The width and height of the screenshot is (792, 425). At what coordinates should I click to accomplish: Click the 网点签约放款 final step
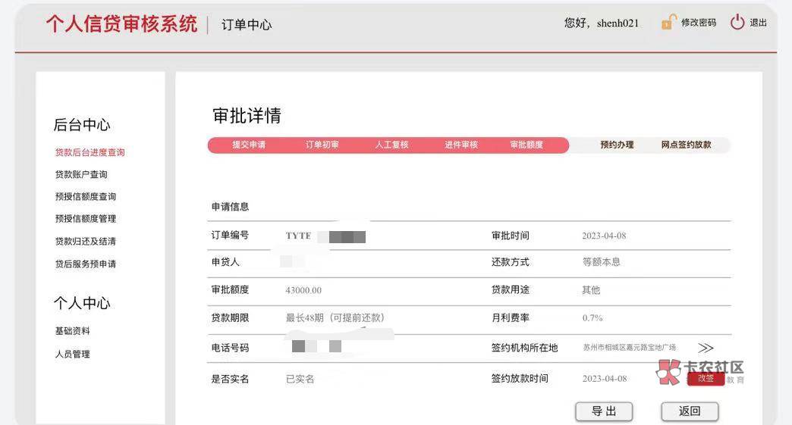coord(686,145)
